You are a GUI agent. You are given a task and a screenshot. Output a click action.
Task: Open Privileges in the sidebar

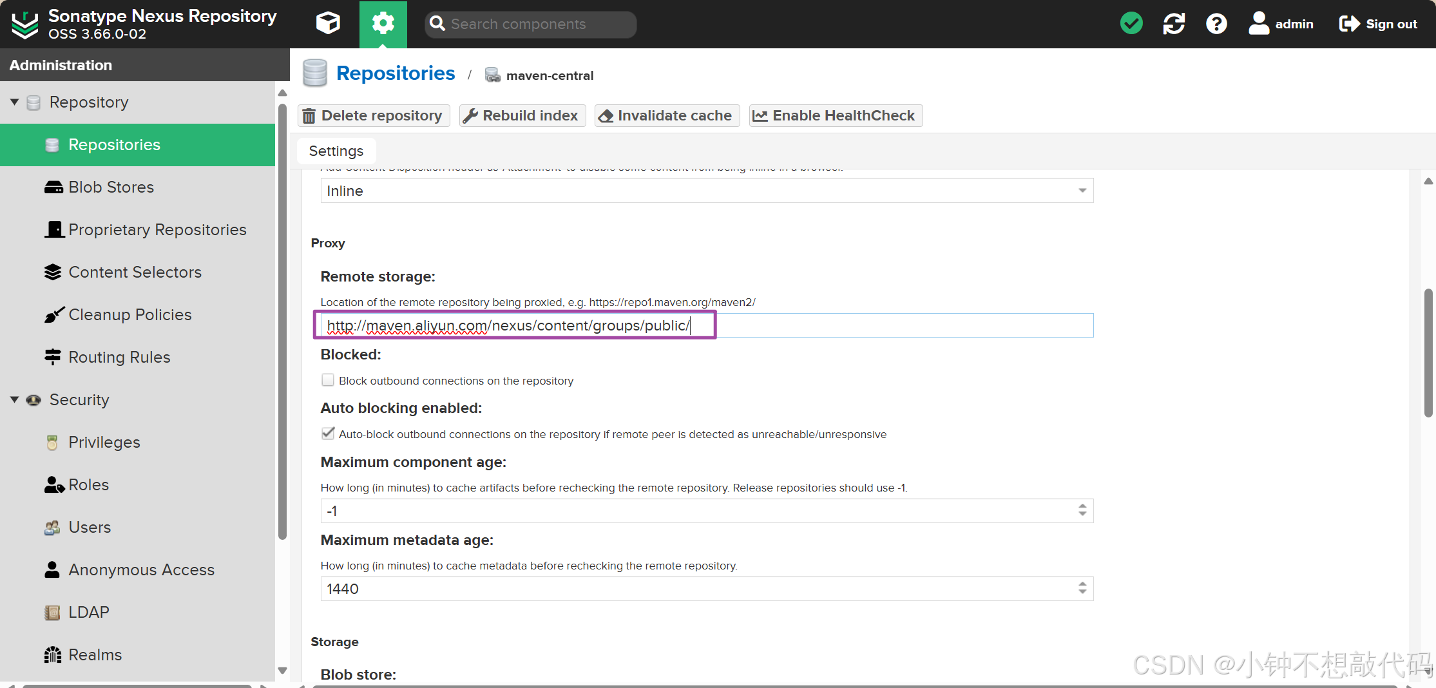pyautogui.click(x=138, y=443)
